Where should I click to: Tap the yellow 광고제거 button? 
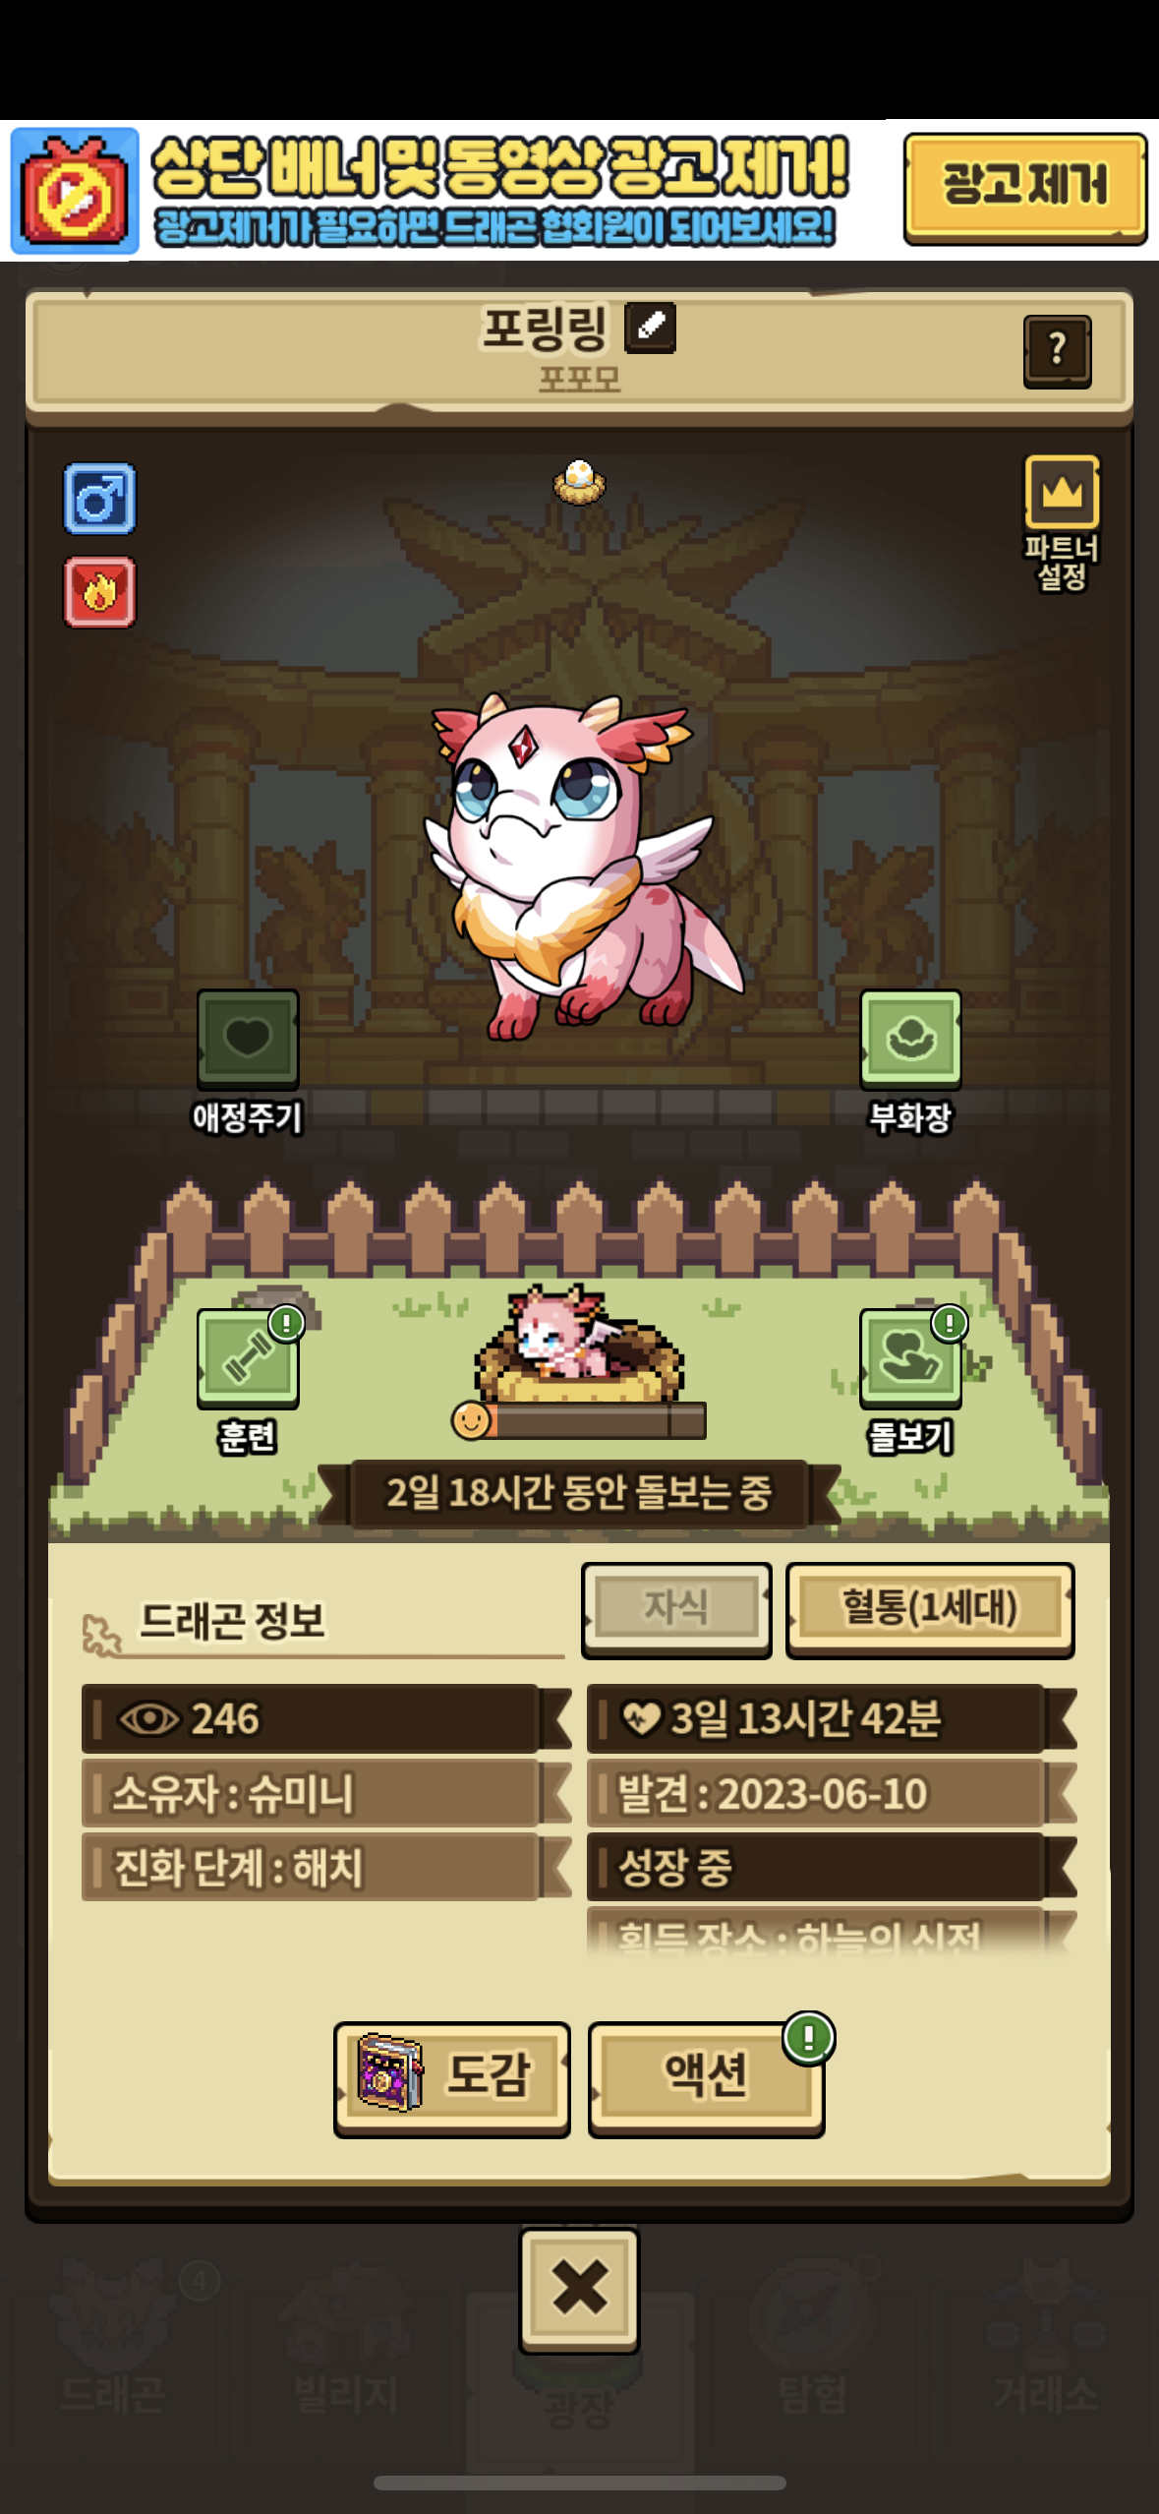pos(1025,188)
